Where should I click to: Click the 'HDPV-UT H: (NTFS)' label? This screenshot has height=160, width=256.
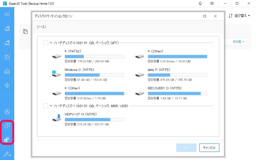tap(81, 114)
